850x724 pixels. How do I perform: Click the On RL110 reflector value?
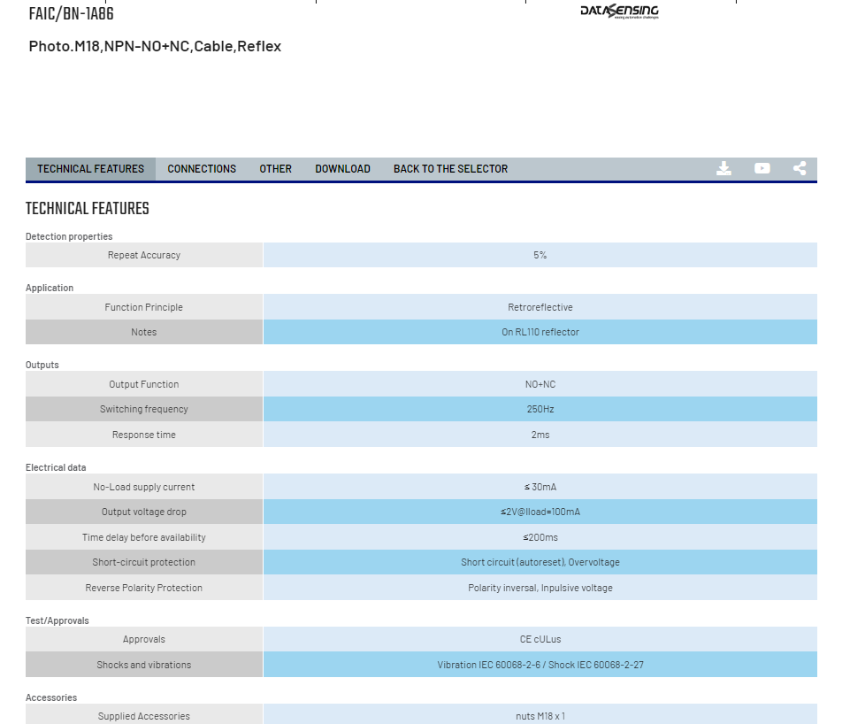540,332
